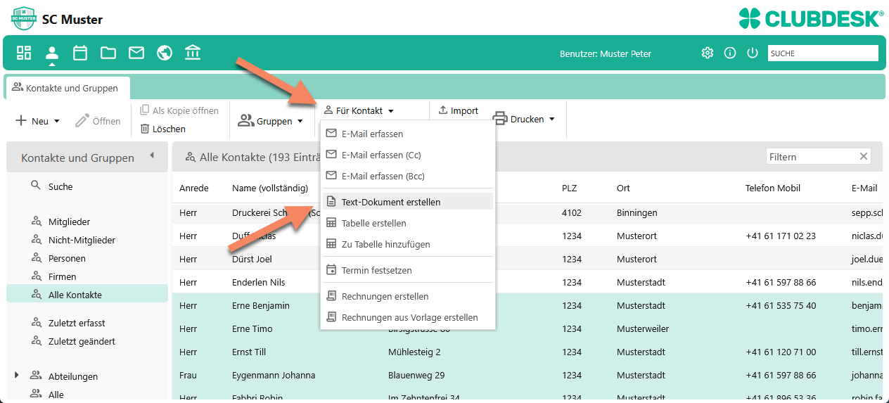Click Als Kopie öffnen
889x403 pixels.
tap(179, 110)
